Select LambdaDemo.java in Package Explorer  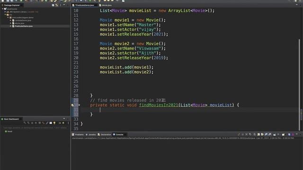pos(23,20)
